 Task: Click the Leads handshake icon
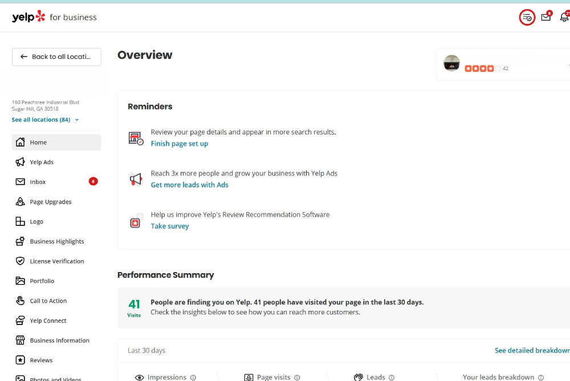pyautogui.click(x=359, y=378)
